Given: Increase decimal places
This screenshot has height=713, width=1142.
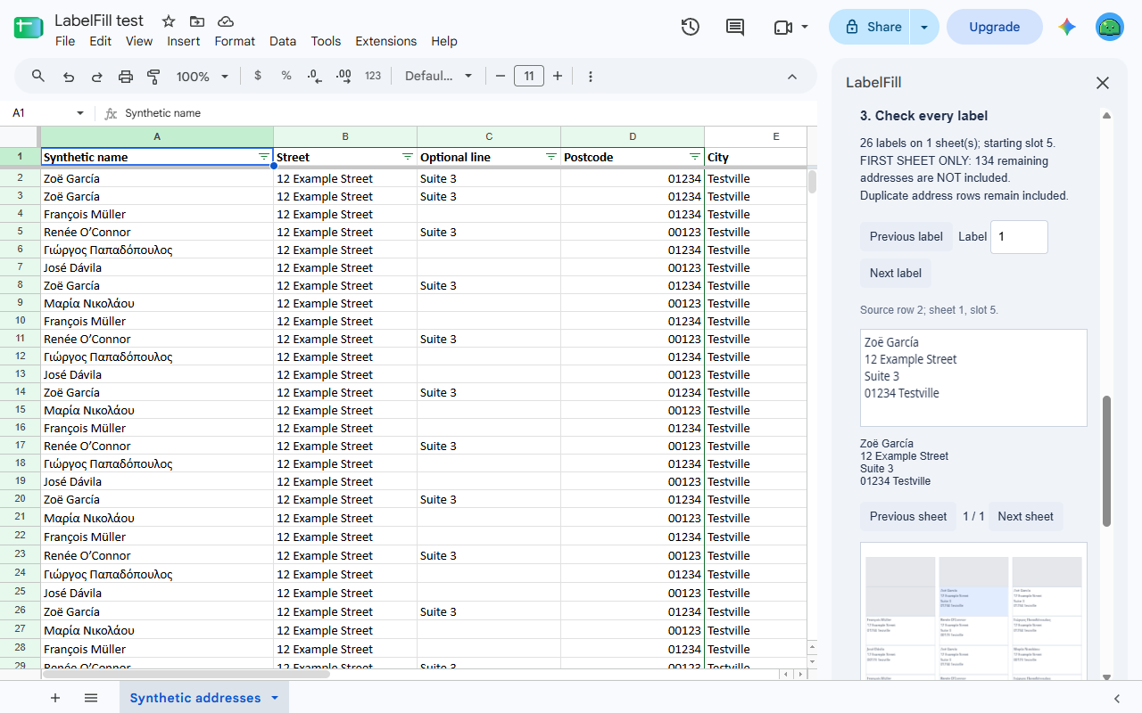Looking at the screenshot, I should pyautogui.click(x=343, y=77).
